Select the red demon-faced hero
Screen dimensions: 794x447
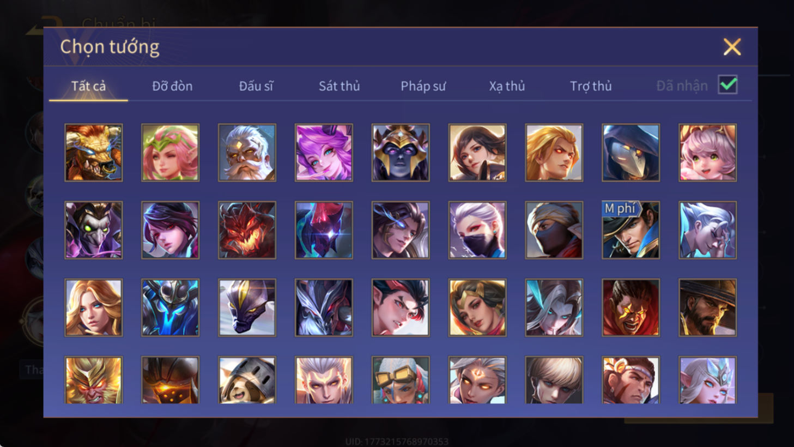(247, 230)
